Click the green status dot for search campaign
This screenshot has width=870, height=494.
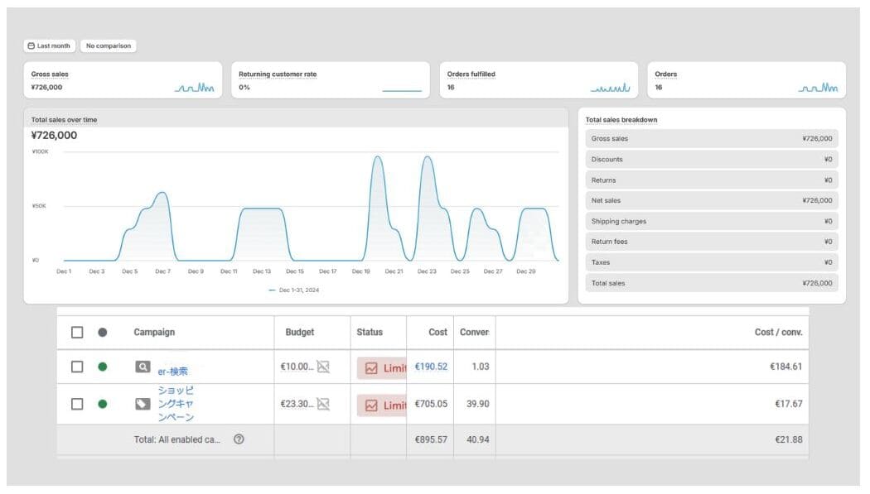click(x=103, y=367)
